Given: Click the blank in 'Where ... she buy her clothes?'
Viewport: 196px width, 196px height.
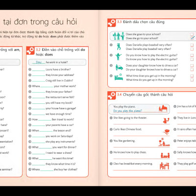Looking at the screenshot, I should coord(47,170).
